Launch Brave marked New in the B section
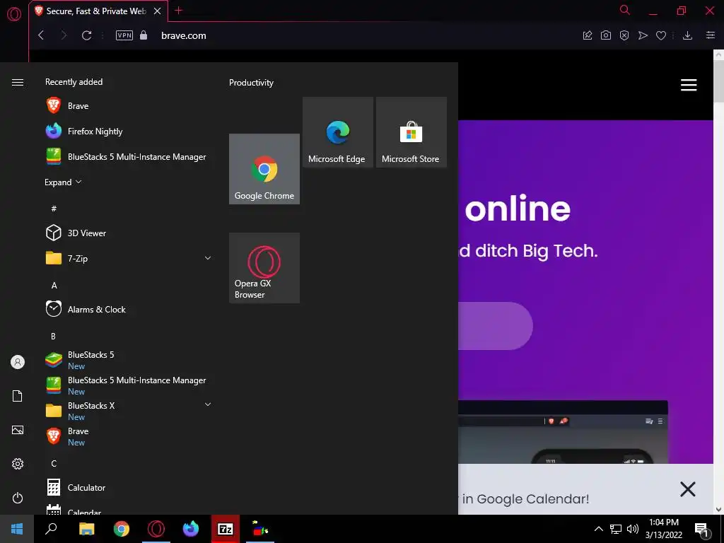724x543 pixels. (x=129, y=436)
